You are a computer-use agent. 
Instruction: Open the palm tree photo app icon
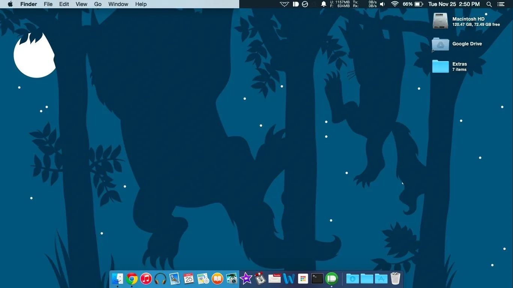232,279
